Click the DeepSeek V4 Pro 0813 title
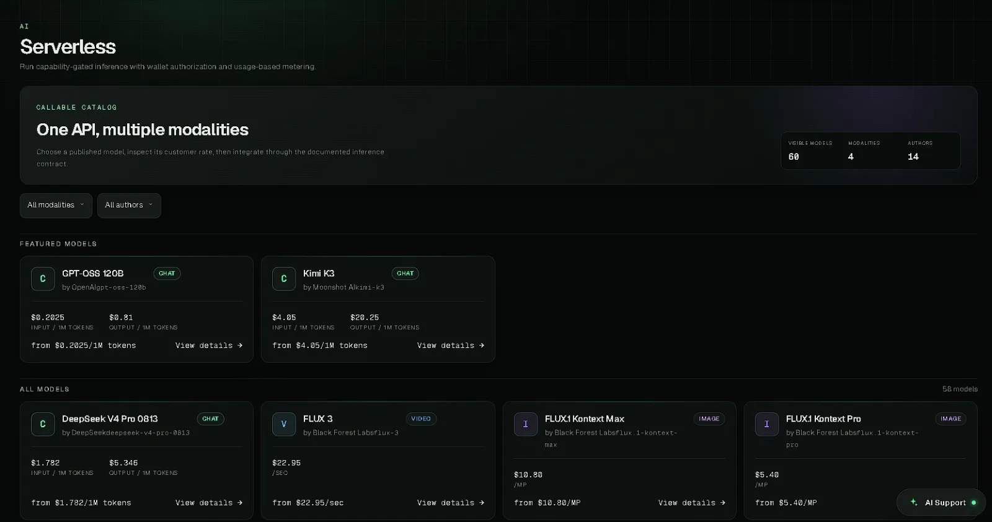Screen dimensions: 992x522 (110, 419)
